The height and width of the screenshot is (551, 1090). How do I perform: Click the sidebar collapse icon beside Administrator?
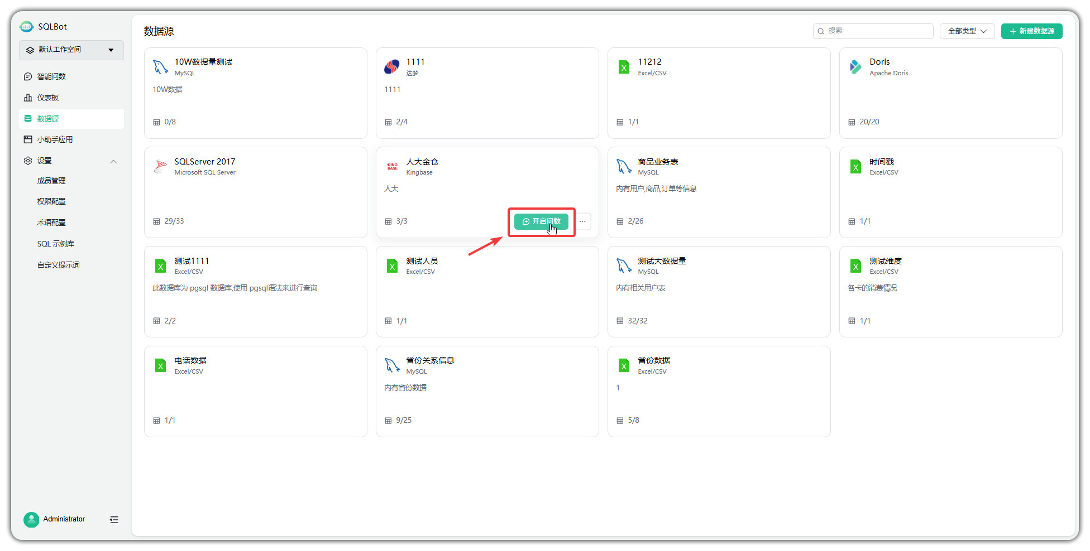[x=114, y=520]
